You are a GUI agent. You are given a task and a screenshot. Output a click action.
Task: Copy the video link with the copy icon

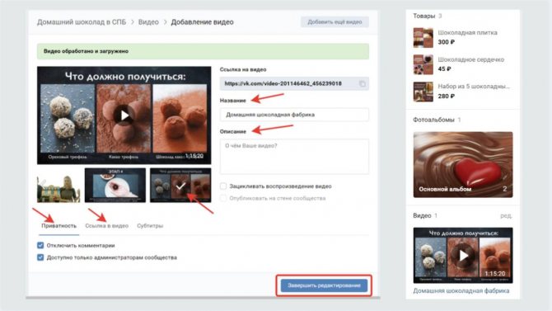363,84
